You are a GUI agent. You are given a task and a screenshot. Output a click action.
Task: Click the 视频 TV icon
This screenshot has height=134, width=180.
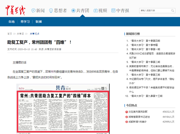pos(95,11)
